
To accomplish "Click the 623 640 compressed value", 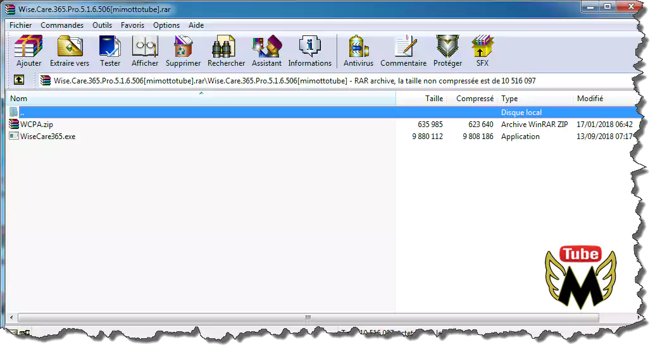I will coord(481,125).
